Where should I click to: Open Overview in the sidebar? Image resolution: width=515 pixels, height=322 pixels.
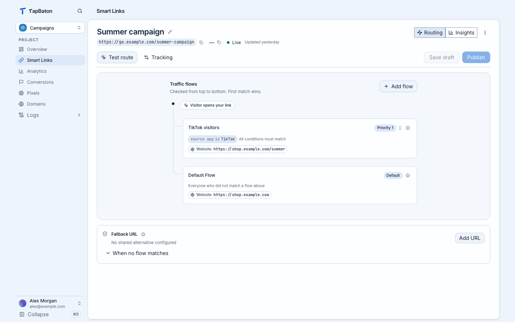pos(50,49)
